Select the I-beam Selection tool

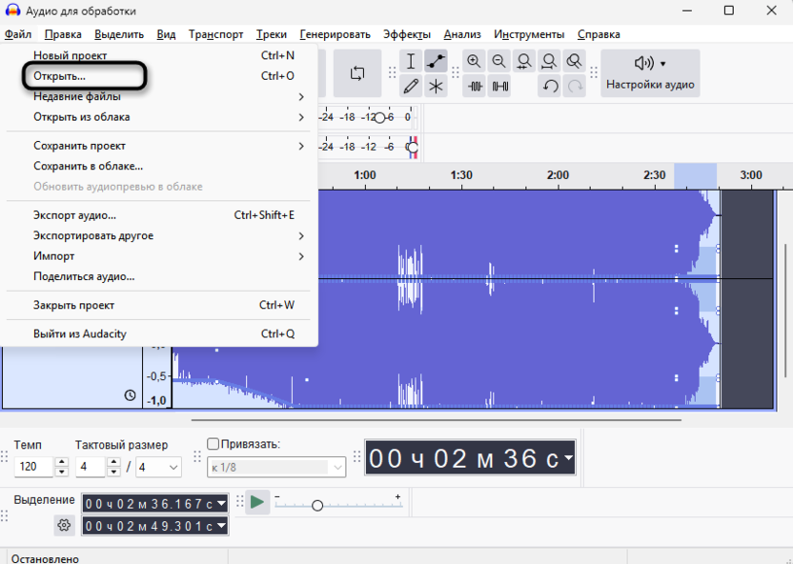point(411,61)
